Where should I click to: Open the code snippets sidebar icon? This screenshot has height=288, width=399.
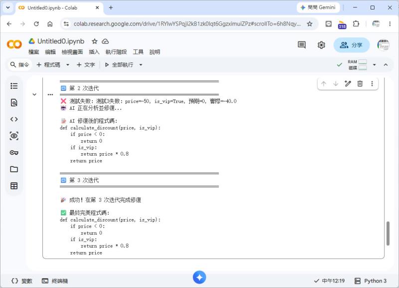click(x=14, y=119)
